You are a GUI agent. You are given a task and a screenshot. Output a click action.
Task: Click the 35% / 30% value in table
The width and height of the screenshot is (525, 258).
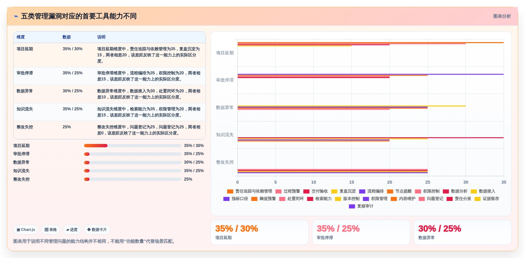(72, 49)
